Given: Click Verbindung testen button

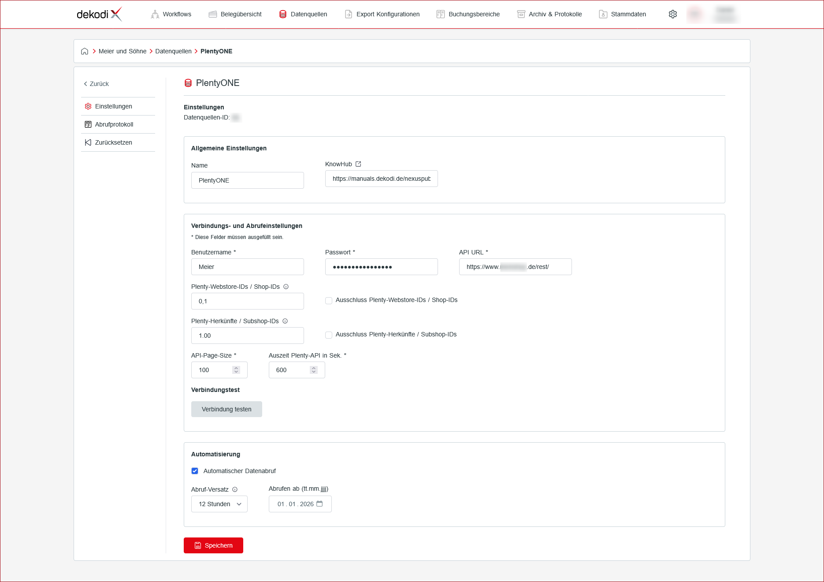Looking at the screenshot, I should [x=226, y=409].
